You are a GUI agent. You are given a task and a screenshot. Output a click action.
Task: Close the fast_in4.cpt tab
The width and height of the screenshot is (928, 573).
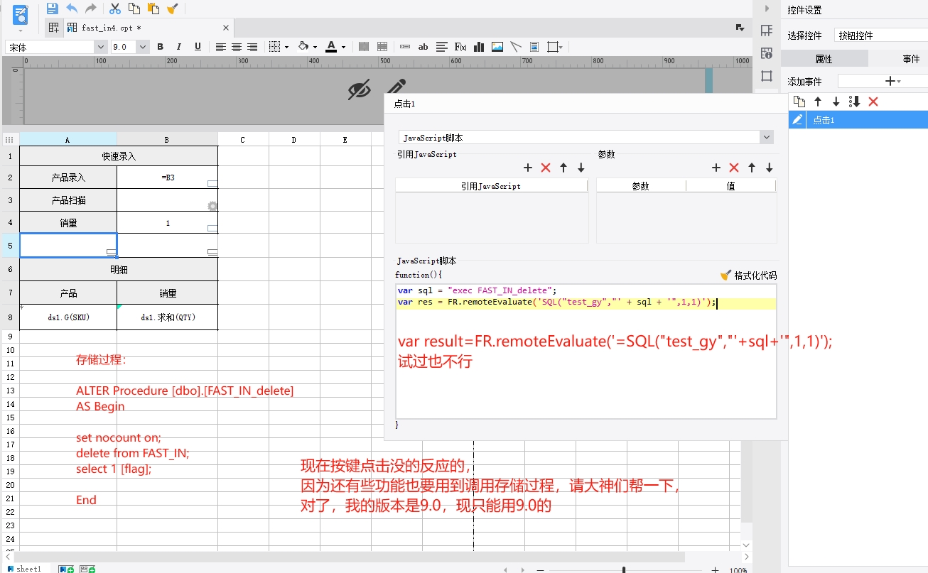(x=226, y=28)
